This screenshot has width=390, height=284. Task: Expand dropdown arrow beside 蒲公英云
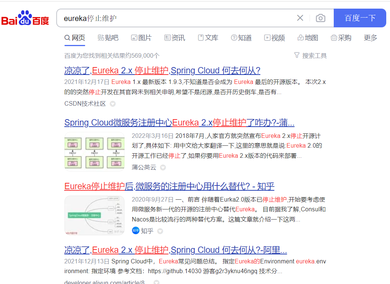click(163, 167)
